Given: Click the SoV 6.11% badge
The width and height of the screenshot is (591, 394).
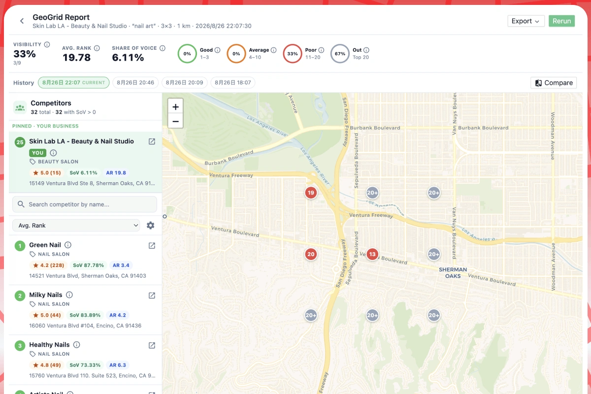Looking at the screenshot, I should coord(83,173).
